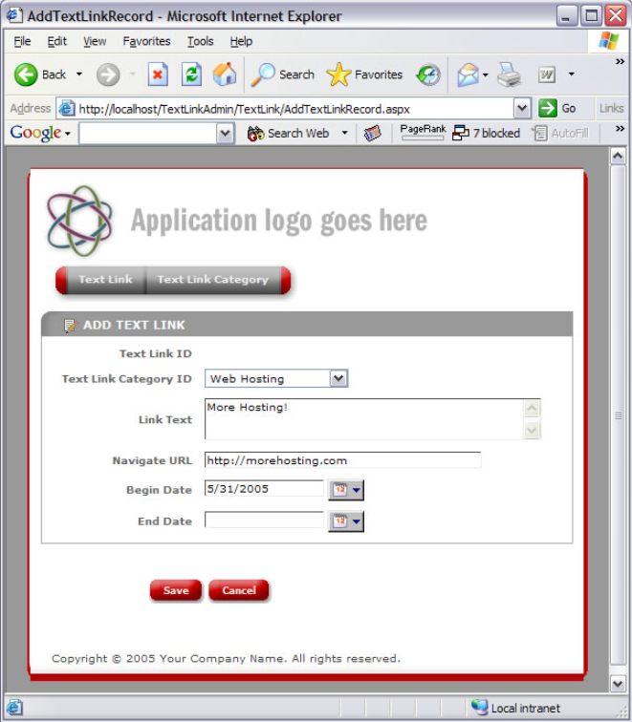Open Mail dropdown arrow
Viewport: 632px width, 722px height.
point(486,74)
